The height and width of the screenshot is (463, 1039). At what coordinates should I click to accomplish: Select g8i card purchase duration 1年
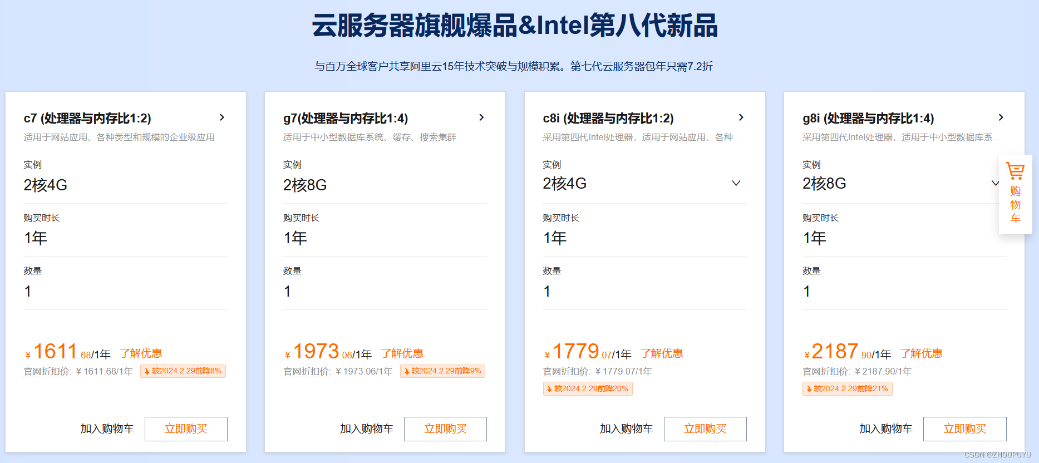click(815, 238)
